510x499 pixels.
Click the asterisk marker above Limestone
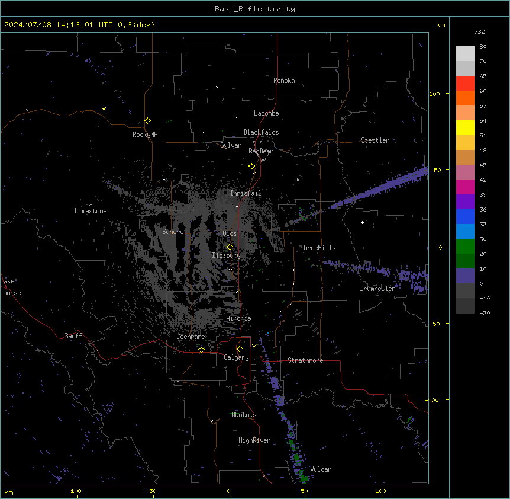pyautogui.click(x=91, y=205)
